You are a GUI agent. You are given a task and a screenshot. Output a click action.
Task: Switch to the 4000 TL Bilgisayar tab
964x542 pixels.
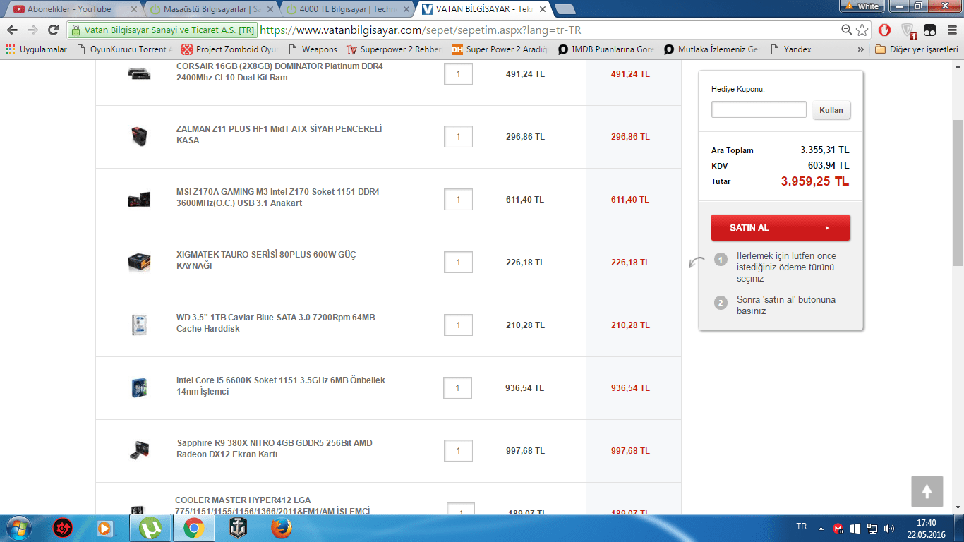(346, 9)
